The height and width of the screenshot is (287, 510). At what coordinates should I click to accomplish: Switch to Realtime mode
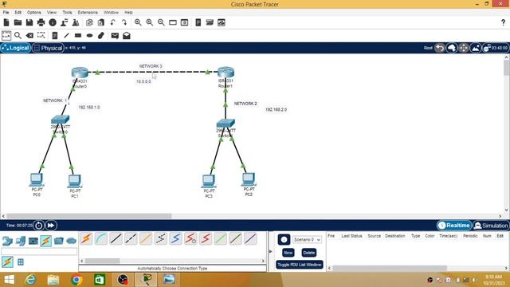tap(454, 225)
